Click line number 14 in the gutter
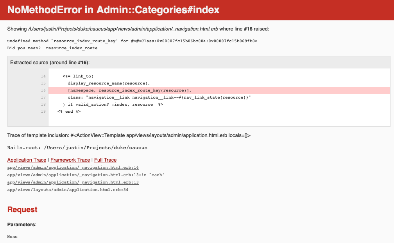 pyautogui.click(x=43, y=76)
